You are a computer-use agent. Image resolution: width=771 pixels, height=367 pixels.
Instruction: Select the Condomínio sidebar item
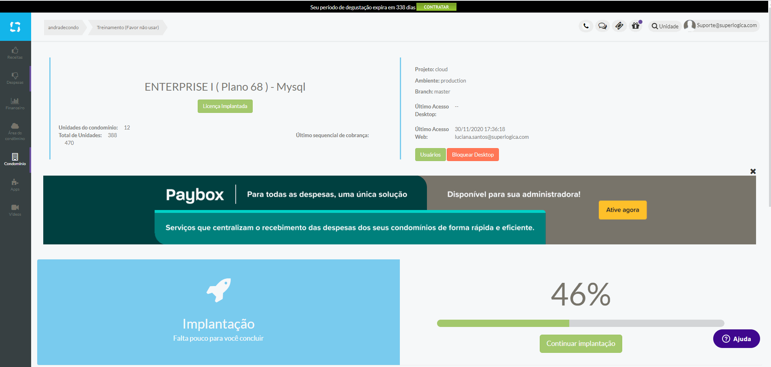click(x=15, y=159)
